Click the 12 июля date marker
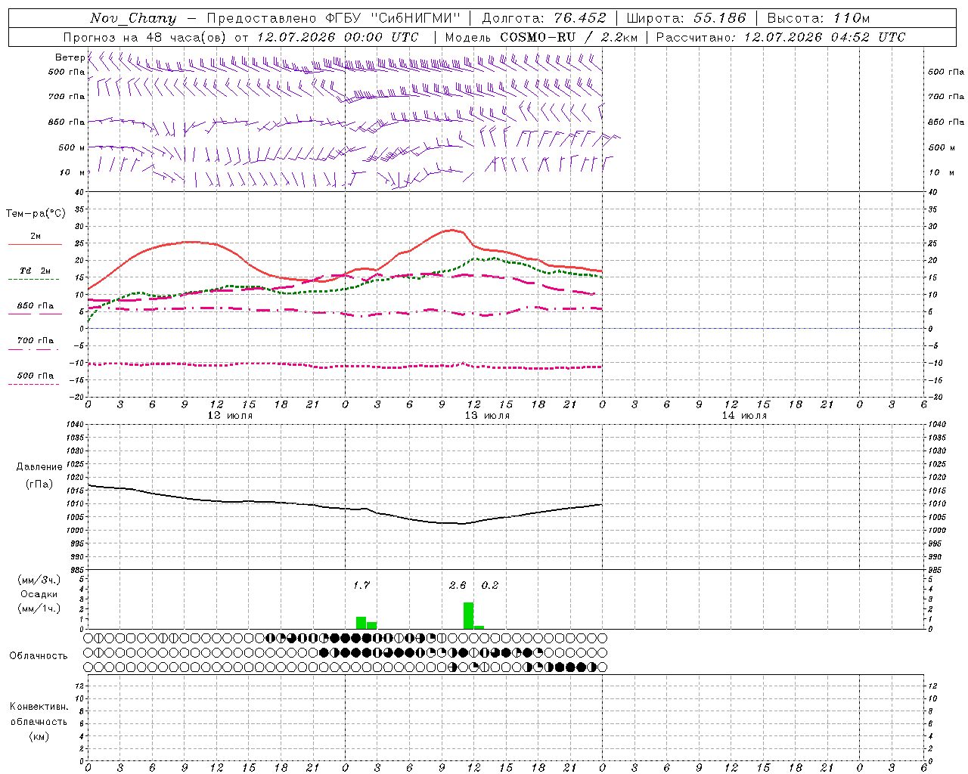Viewport: 968px width, 774px height. (x=230, y=415)
